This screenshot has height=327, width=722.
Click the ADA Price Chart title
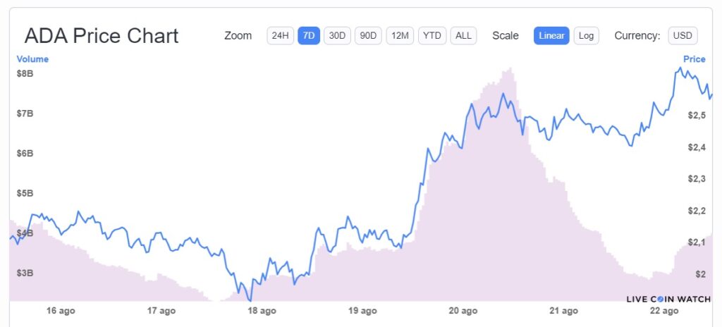click(102, 36)
